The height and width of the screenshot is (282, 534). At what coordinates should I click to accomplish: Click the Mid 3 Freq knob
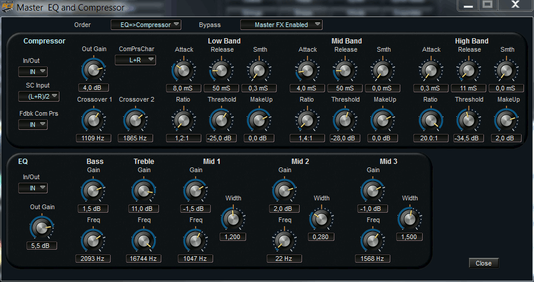pos(372,240)
